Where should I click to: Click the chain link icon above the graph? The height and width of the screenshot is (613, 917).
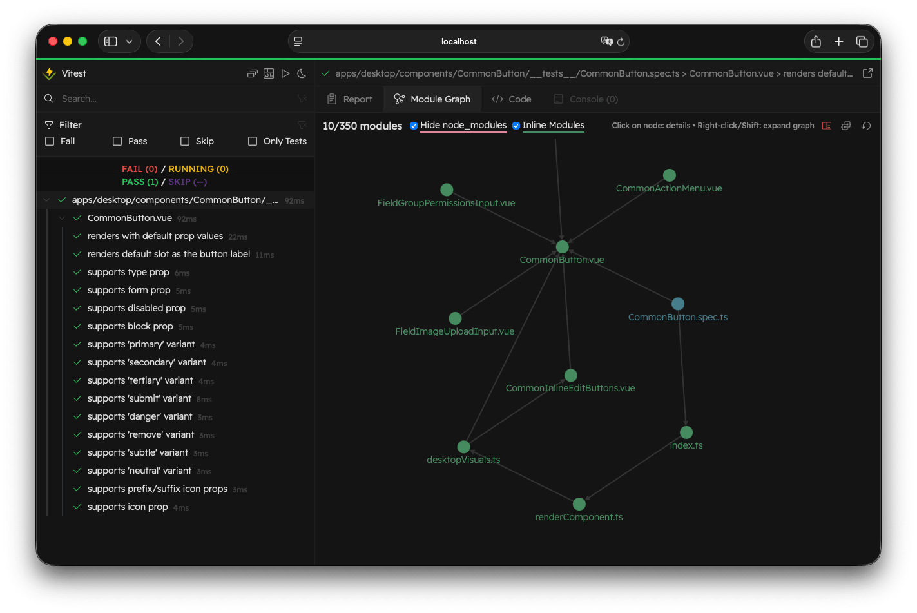[846, 126]
